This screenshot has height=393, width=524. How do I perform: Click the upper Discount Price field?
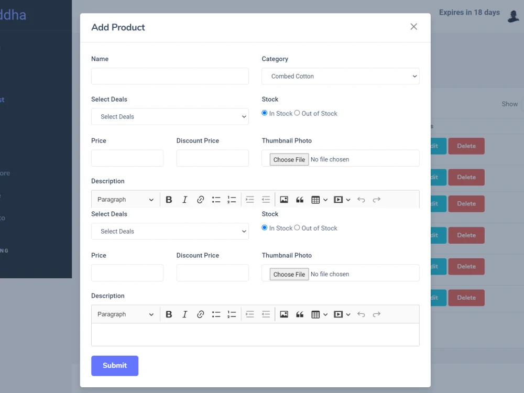tap(213, 158)
